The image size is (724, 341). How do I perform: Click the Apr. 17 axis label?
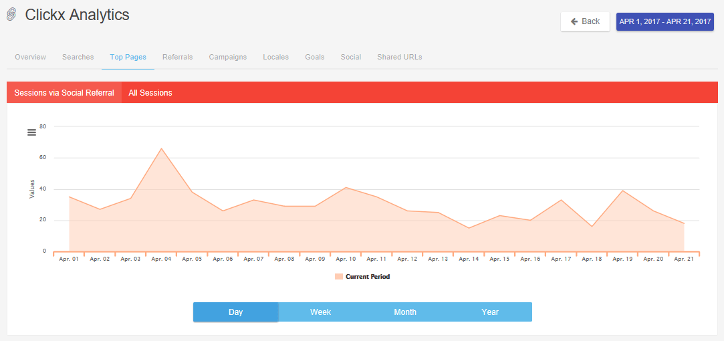[561, 259]
